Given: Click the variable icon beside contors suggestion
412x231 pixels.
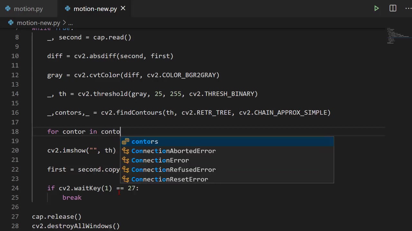Looking at the screenshot, I should [126, 141].
